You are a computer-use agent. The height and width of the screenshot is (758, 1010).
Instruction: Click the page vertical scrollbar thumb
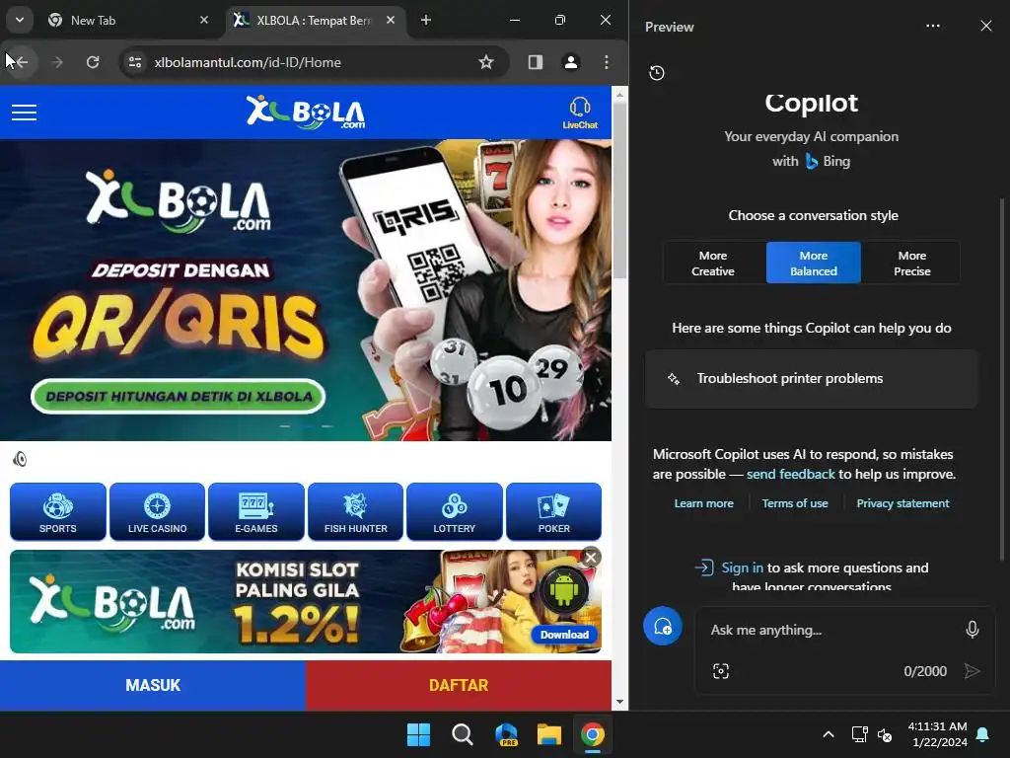pyautogui.click(x=619, y=190)
